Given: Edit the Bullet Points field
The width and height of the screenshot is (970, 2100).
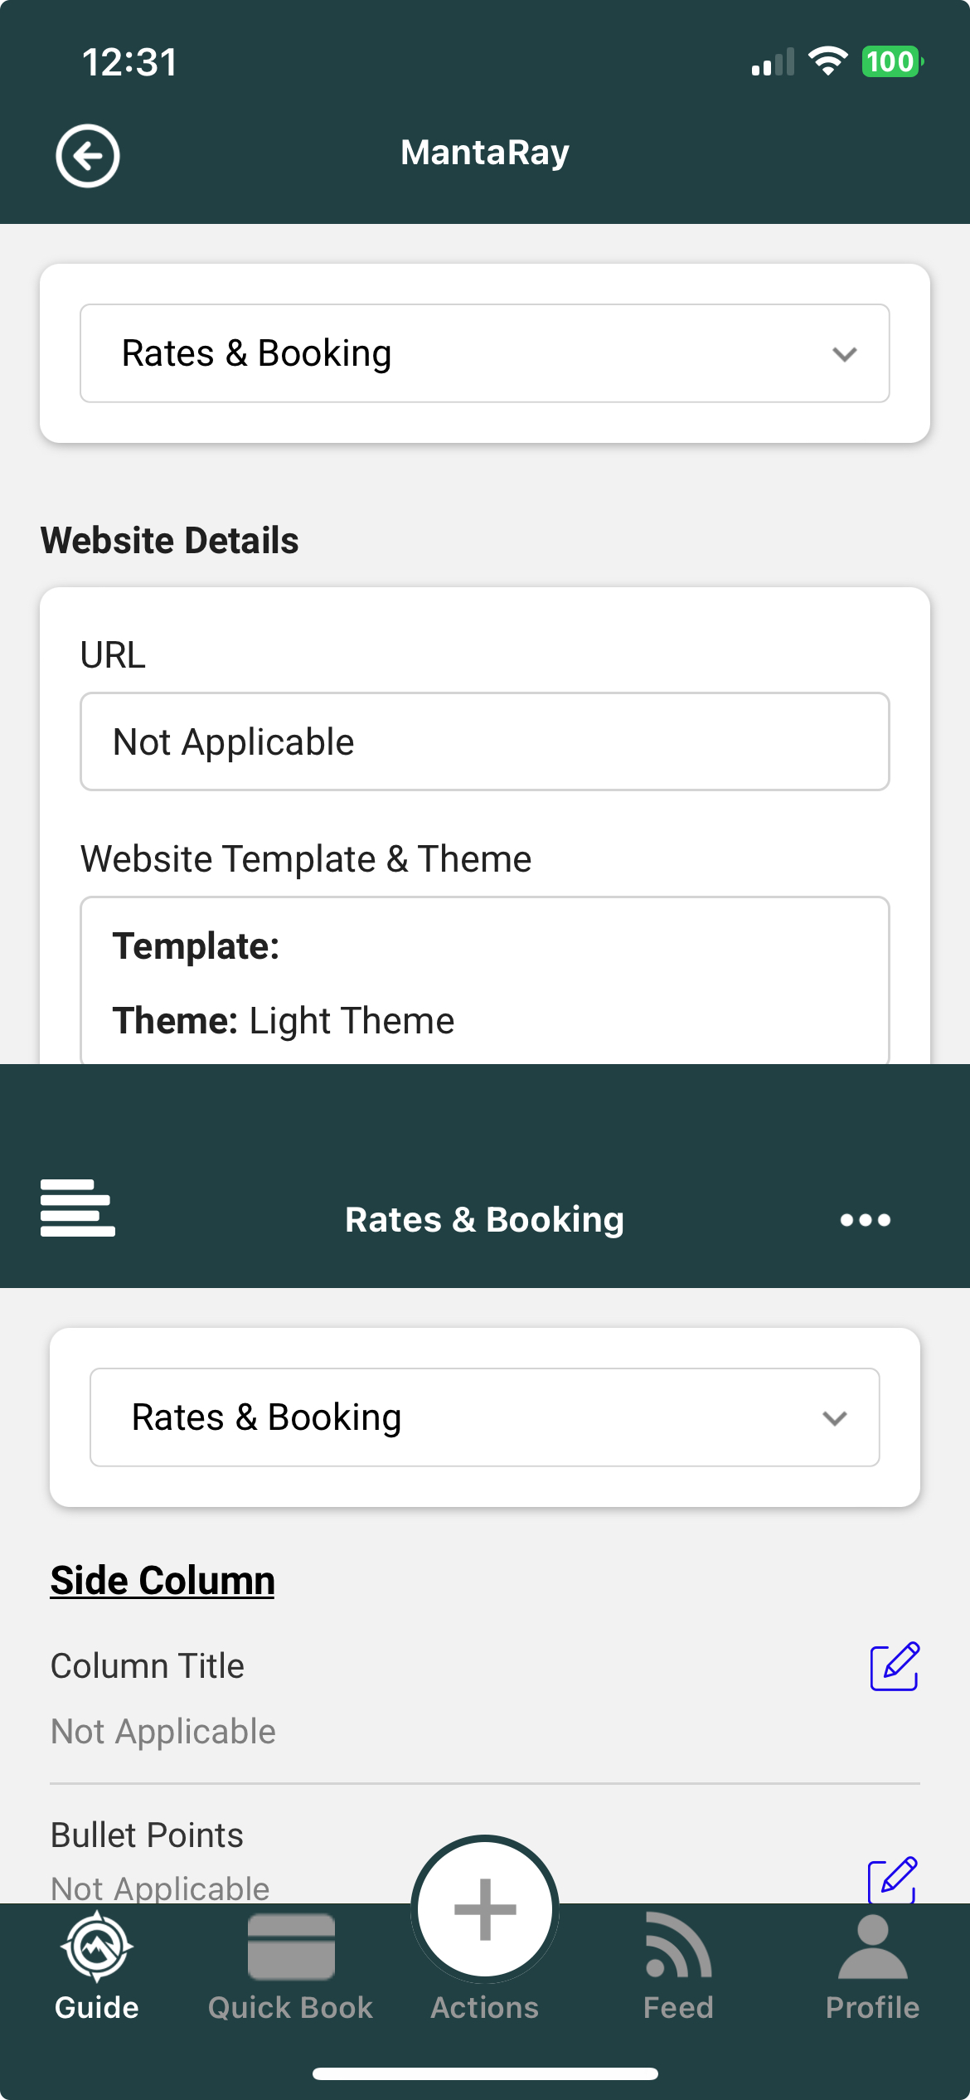Looking at the screenshot, I should click(x=891, y=1879).
